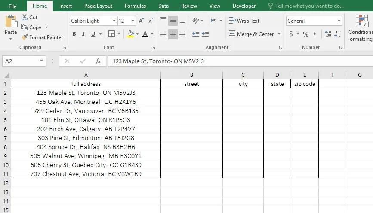Click the Select All corner triangle
373x213 pixels.
[x=6, y=75]
